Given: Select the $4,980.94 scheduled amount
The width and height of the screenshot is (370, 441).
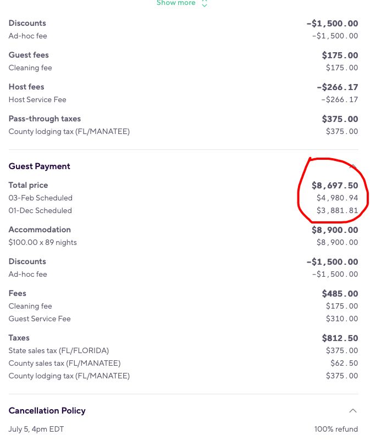Looking at the screenshot, I should [x=337, y=198].
